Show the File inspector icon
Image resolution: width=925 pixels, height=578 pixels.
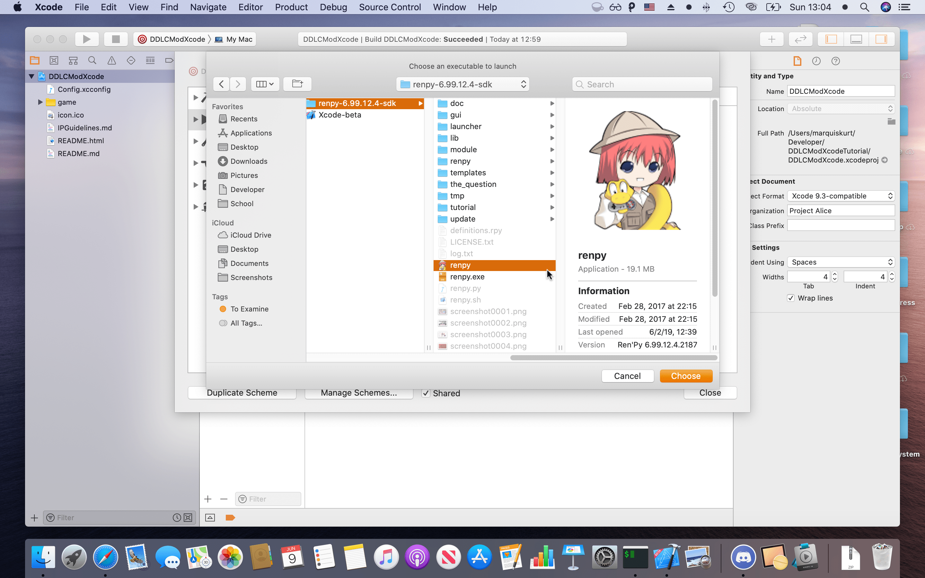(x=797, y=61)
